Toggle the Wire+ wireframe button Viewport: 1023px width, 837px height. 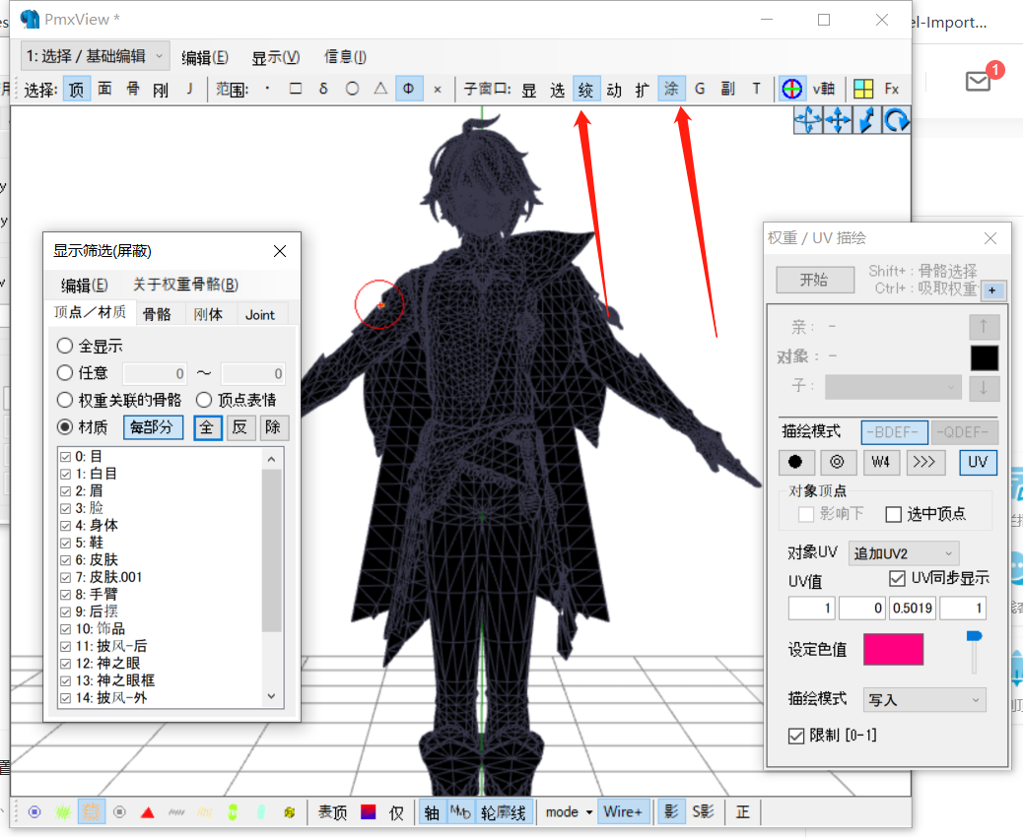[x=623, y=812]
